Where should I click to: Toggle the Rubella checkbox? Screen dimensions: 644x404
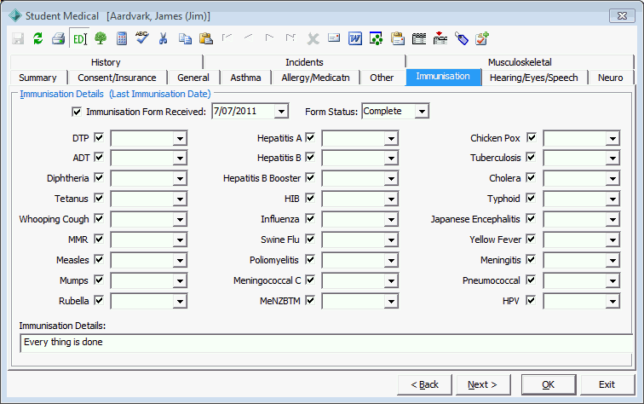click(99, 300)
